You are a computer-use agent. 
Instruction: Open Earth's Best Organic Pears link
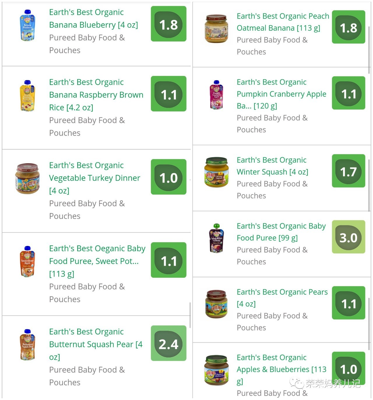click(282, 298)
